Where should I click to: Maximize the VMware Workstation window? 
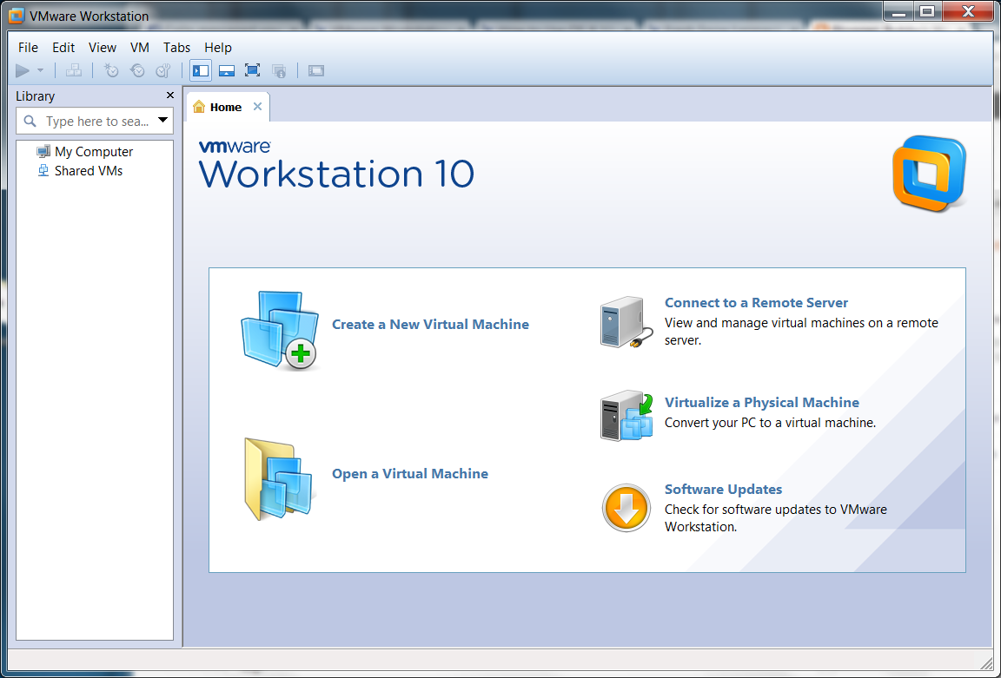[x=928, y=11]
